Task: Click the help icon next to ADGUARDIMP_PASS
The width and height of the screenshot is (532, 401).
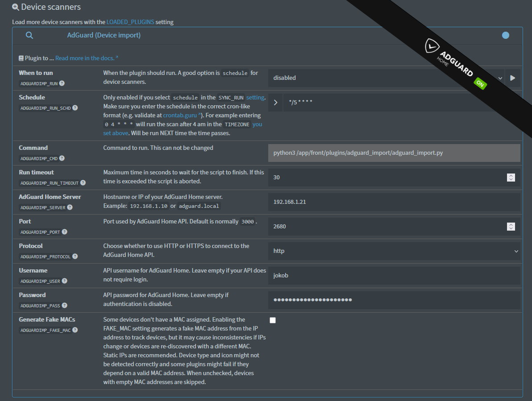Action: coord(64,306)
